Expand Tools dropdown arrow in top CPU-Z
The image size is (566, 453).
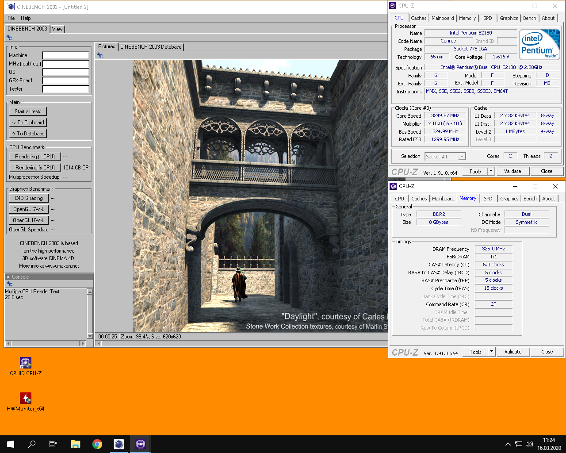[491, 171]
